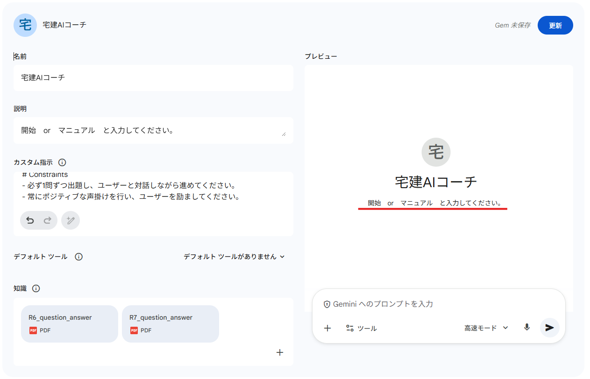Image resolution: width=590 pixels, height=379 pixels.
Task: Click info icon beside 知識 label
Action: point(36,288)
